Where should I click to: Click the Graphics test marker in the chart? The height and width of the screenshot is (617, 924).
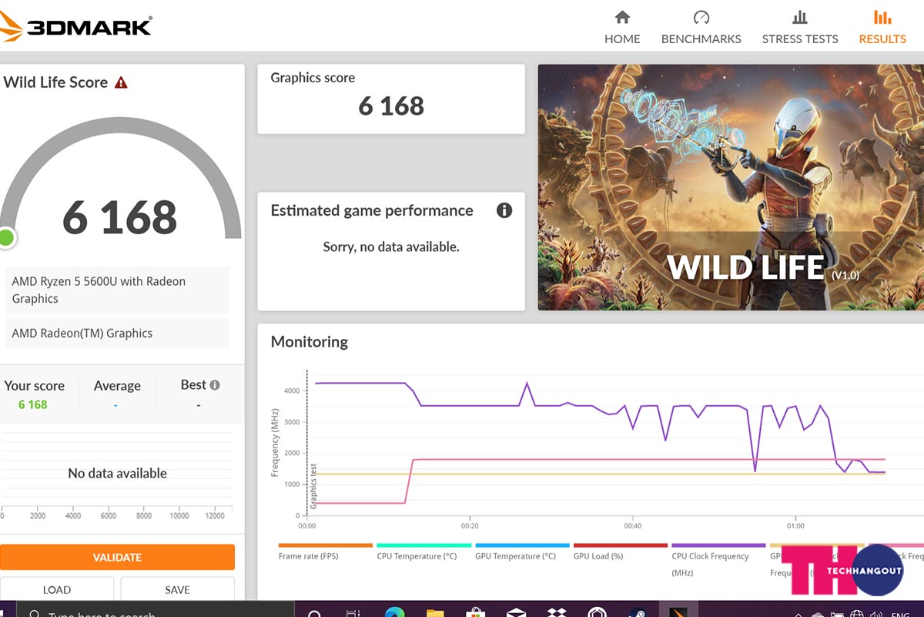tap(313, 487)
